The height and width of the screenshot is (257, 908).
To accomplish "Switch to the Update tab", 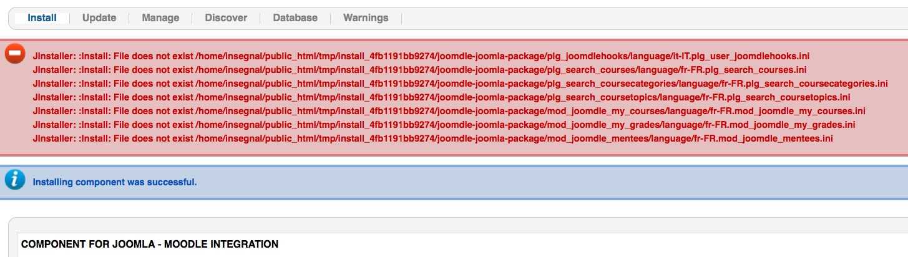I will [x=99, y=18].
